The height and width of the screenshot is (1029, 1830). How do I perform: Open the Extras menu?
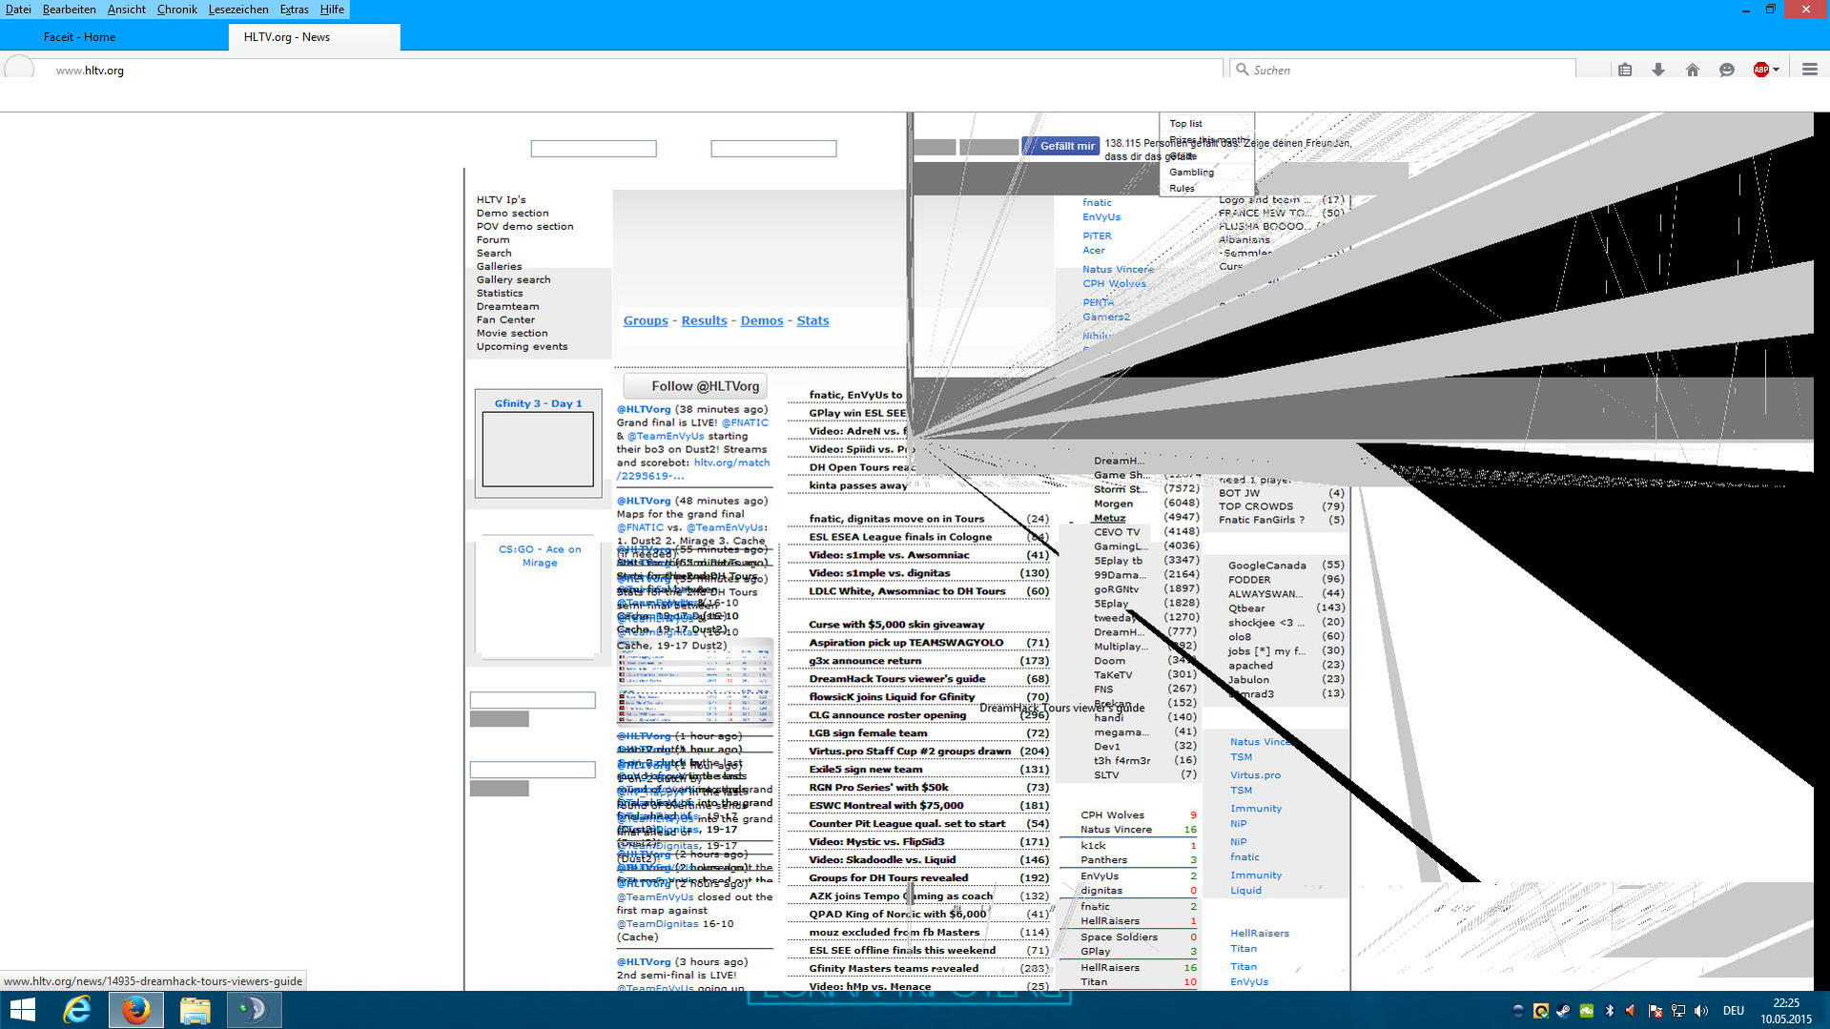click(294, 10)
